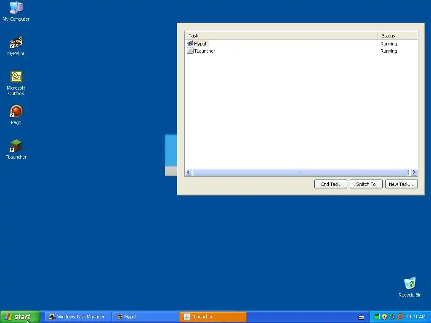Select the TLauncher task row

(x=301, y=51)
